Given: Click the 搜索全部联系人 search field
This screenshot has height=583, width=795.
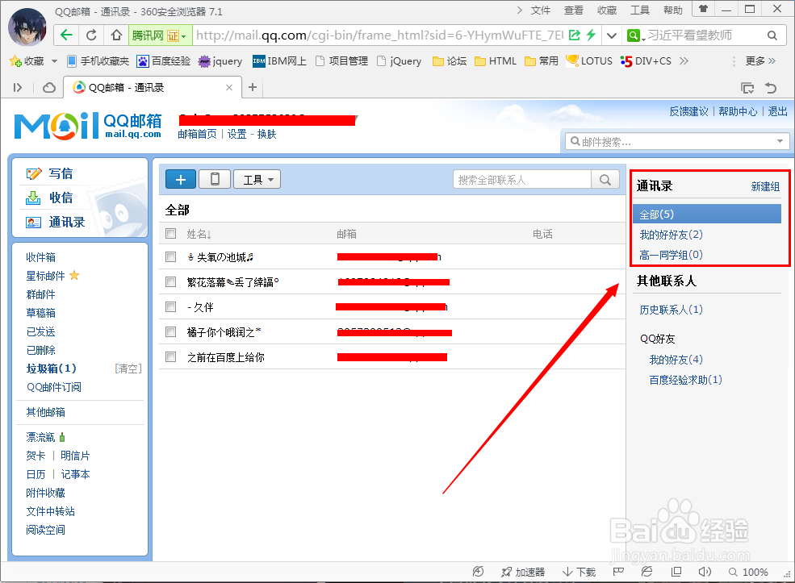Looking at the screenshot, I should point(522,179).
